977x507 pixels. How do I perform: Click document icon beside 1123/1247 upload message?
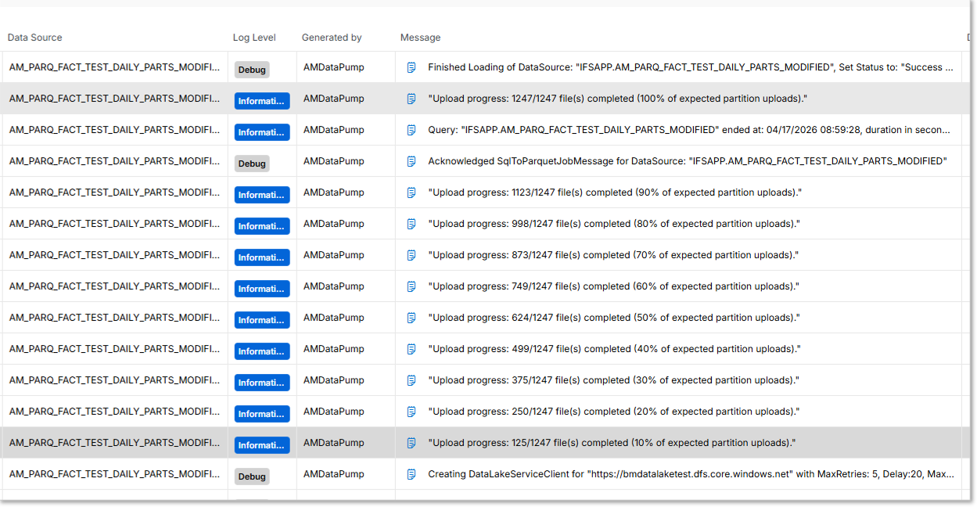click(x=411, y=192)
